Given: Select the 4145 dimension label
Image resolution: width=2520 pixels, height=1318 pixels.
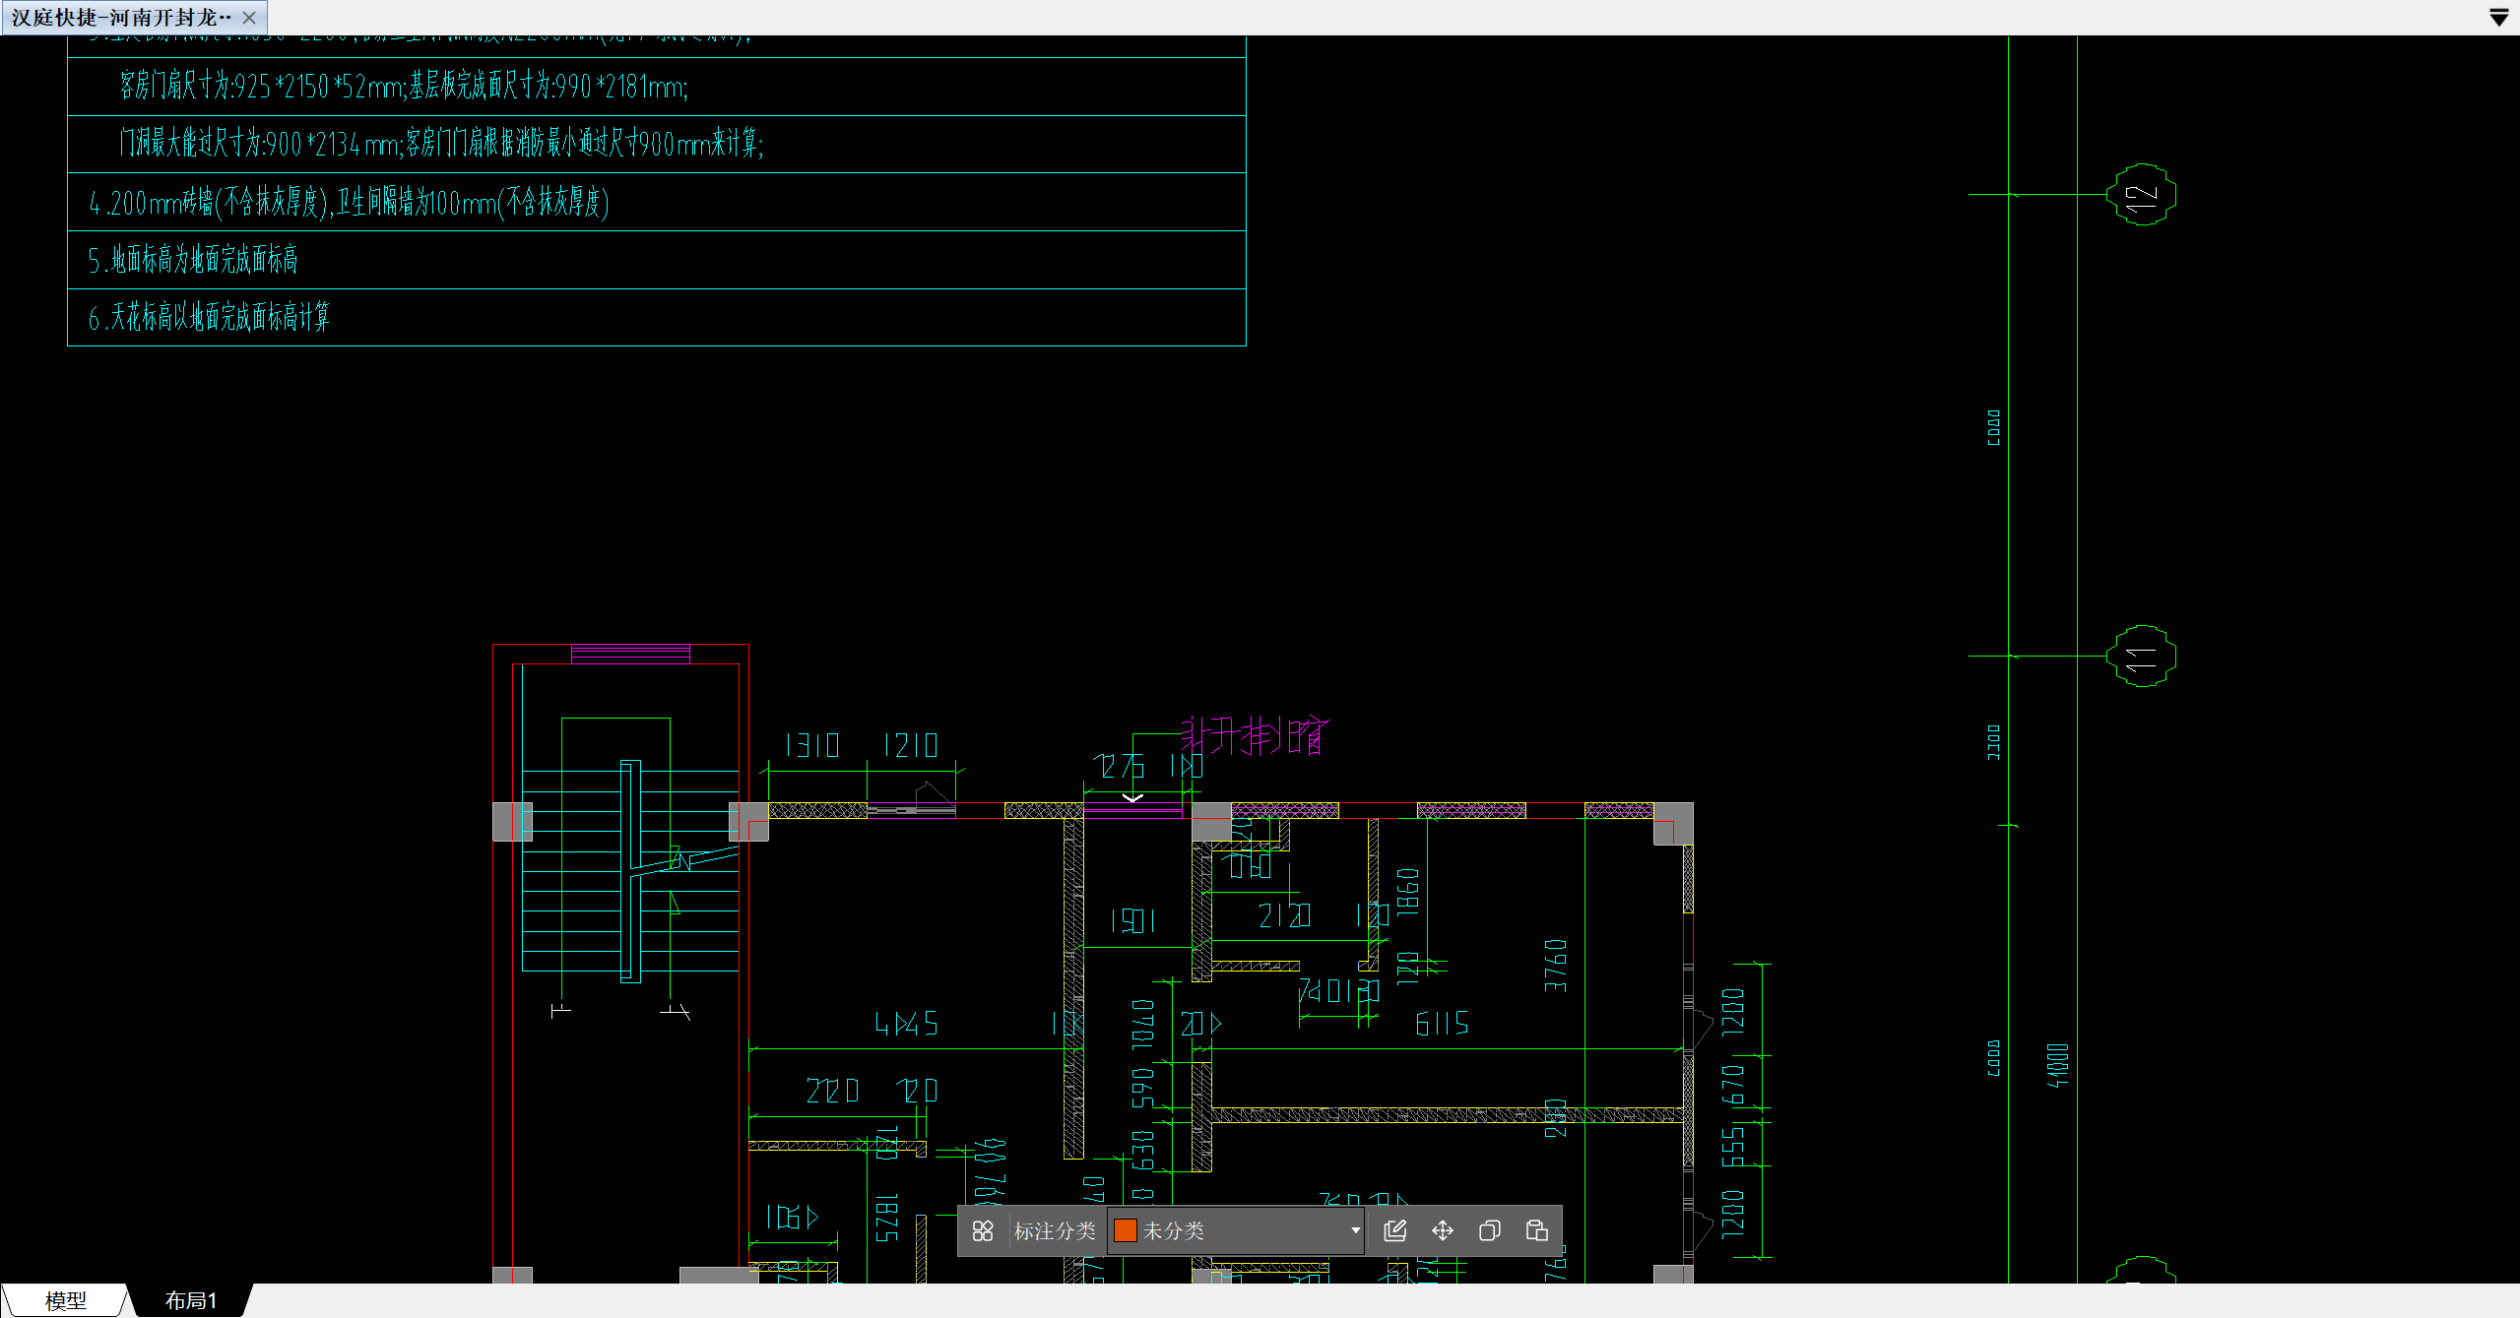Looking at the screenshot, I should coord(907,1024).
